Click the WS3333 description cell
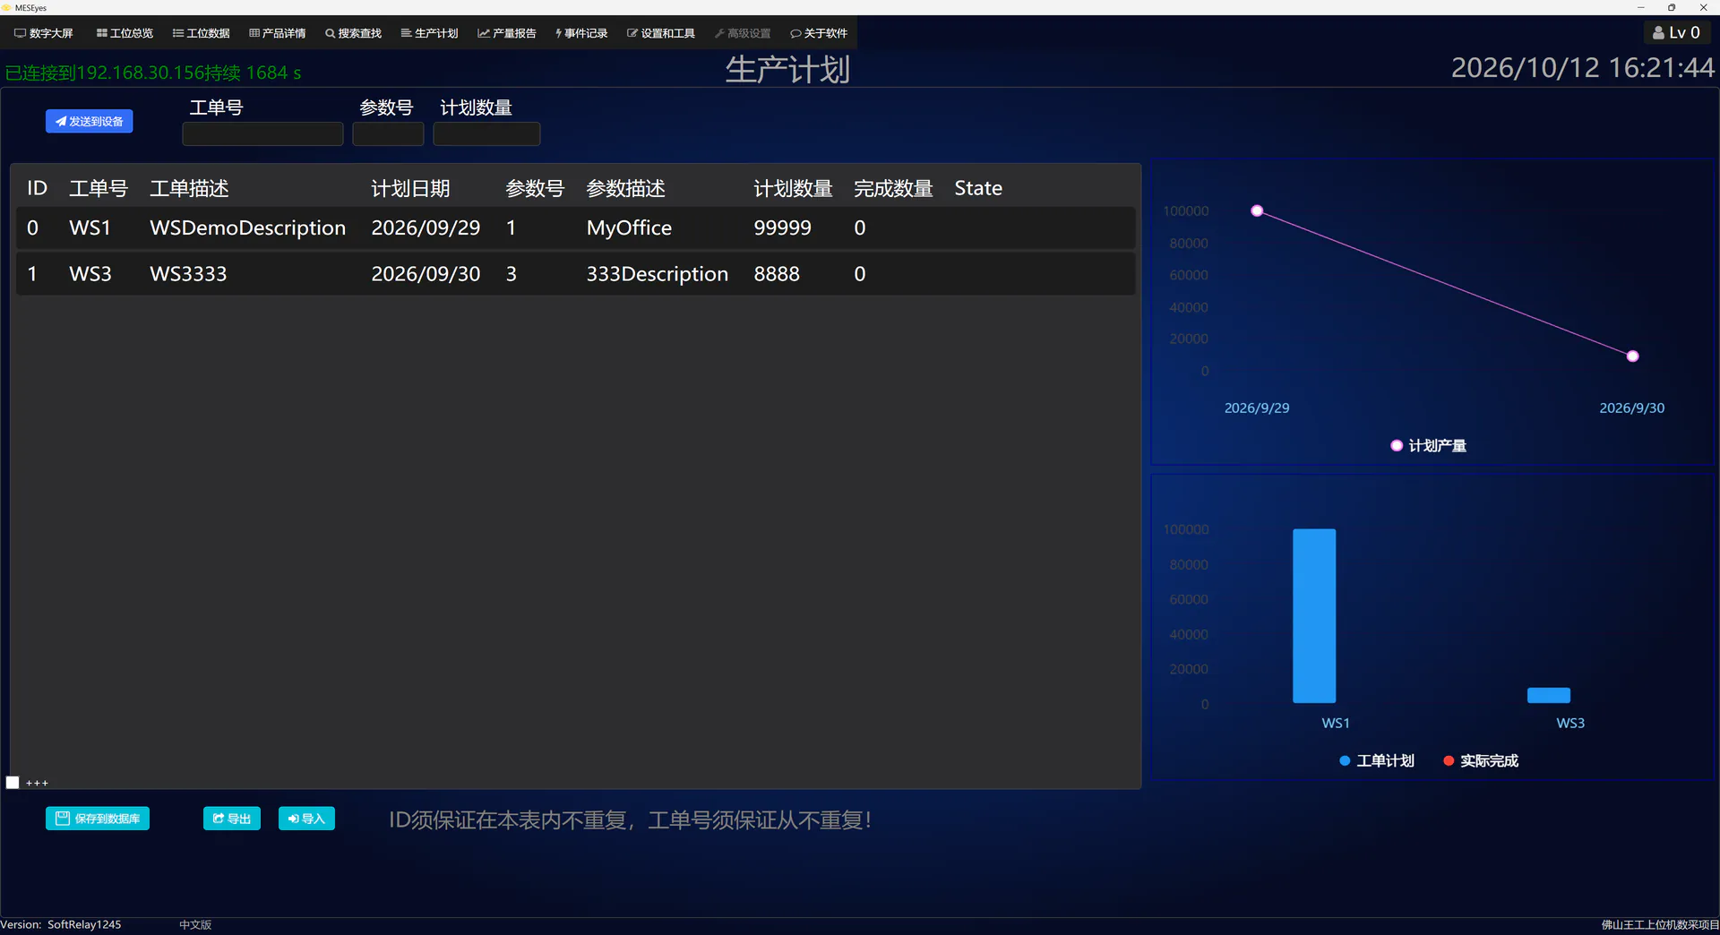 pos(188,274)
